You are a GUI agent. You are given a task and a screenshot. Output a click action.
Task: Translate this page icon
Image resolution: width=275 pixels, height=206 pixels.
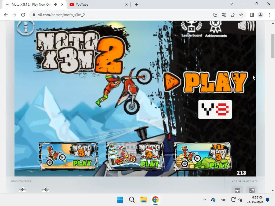click(224, 15)
